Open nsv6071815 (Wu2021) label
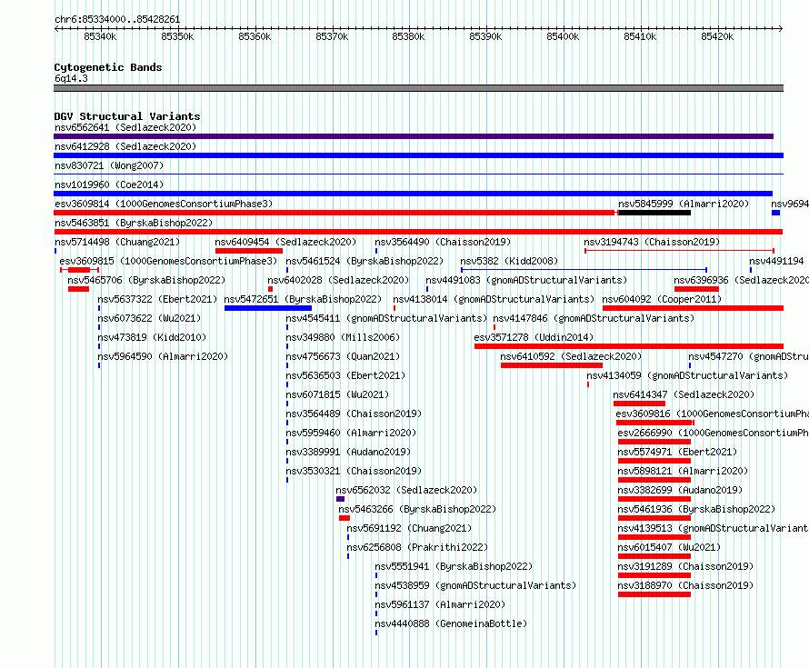Screen dimensions: 809x668 (x=337, y=394)
